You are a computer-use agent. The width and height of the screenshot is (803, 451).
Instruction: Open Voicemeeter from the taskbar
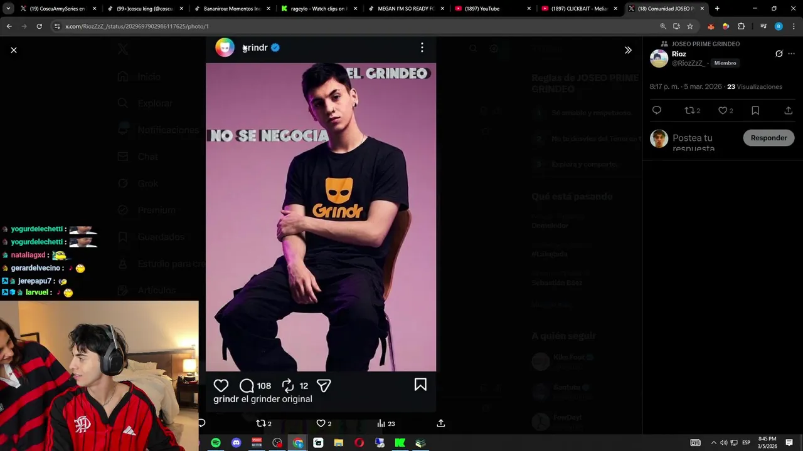[x=257, y=443]
